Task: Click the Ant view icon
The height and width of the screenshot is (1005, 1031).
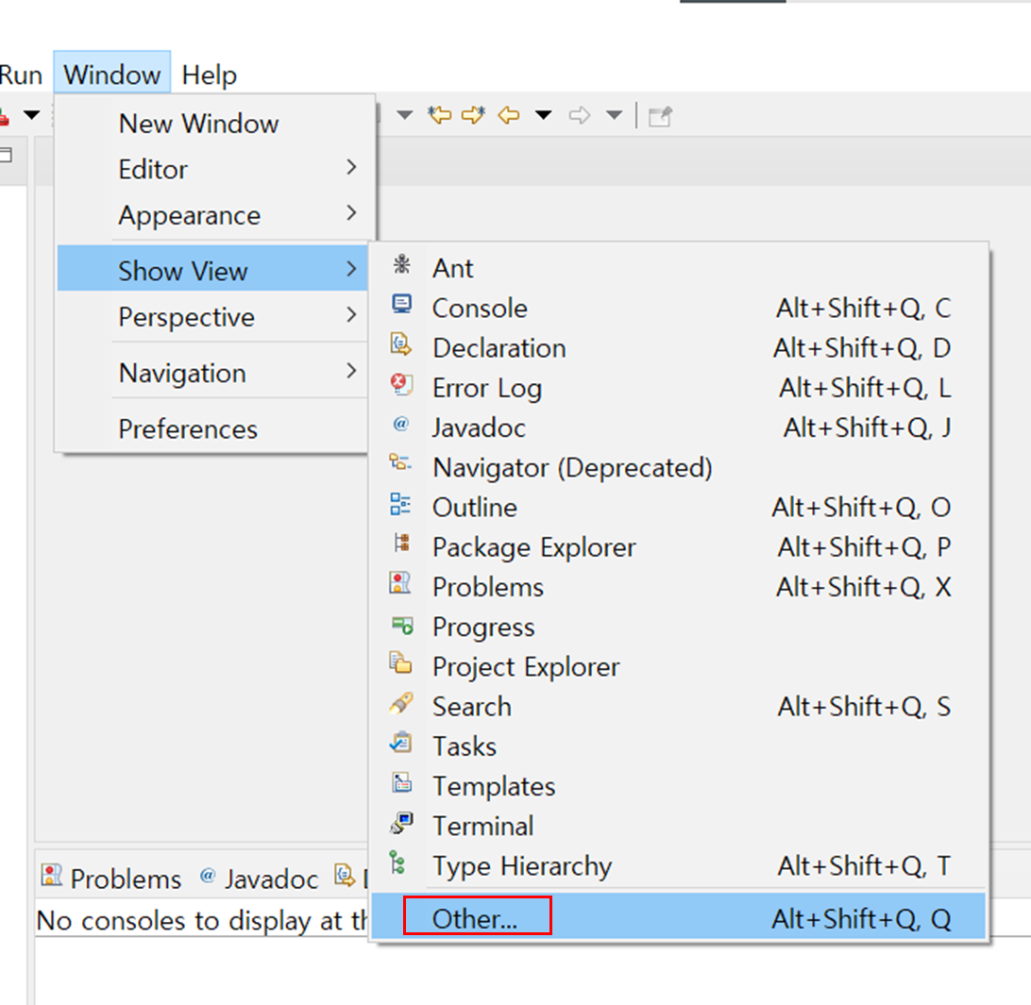Action: pos(402,265)
